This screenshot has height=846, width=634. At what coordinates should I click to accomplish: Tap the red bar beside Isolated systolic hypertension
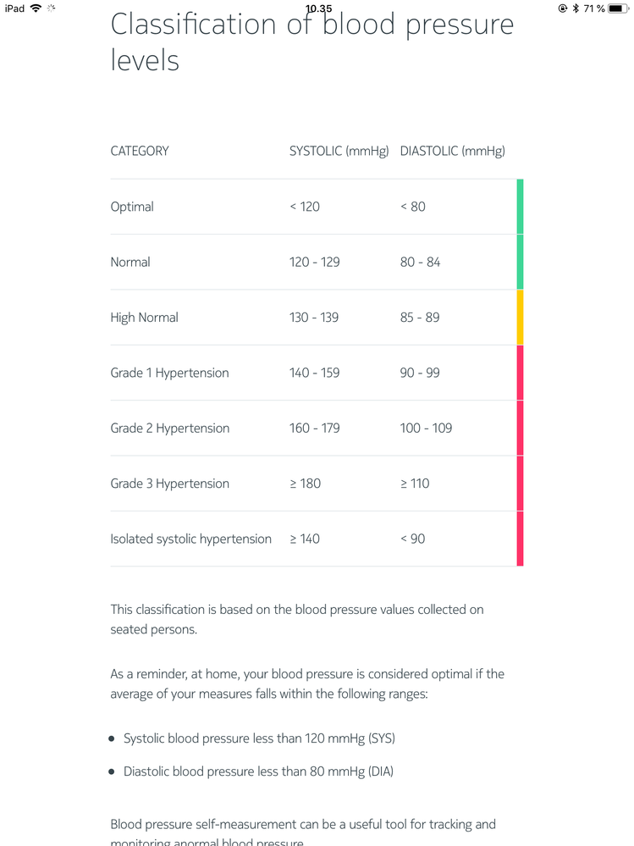click(521, 539)
